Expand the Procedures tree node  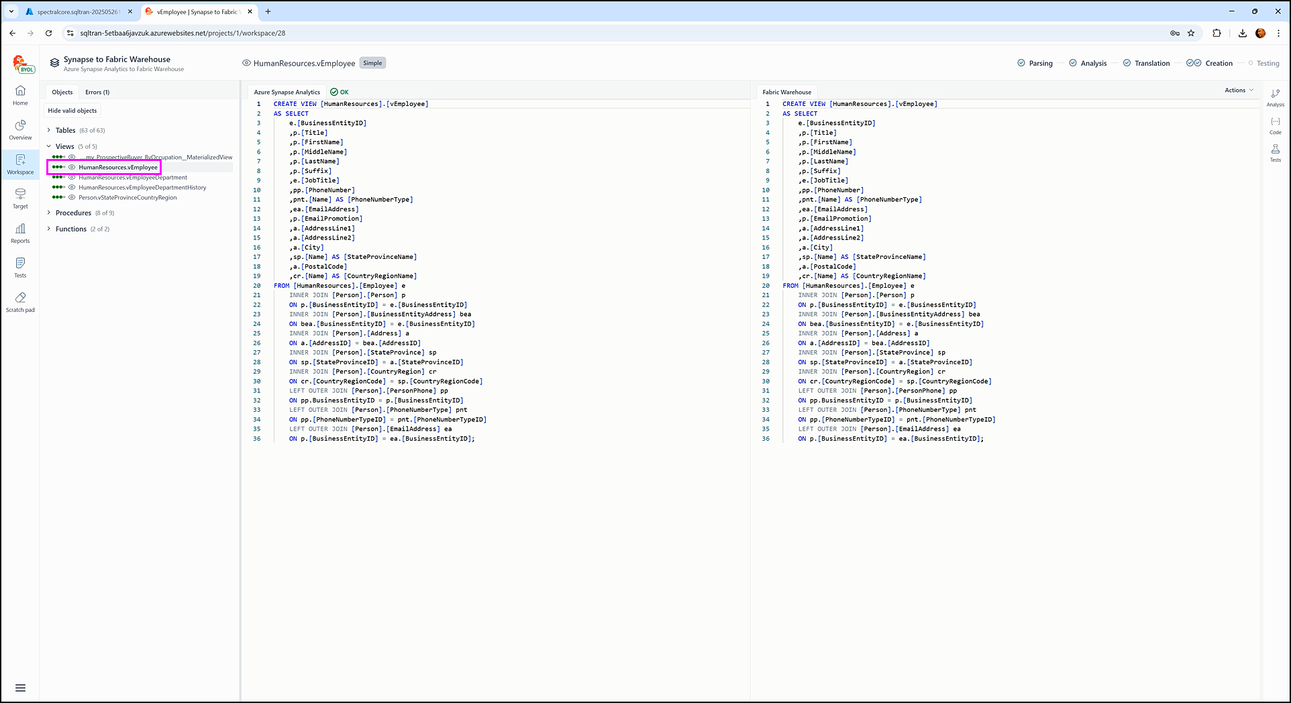pyautogui.click(x=49, y=213)
